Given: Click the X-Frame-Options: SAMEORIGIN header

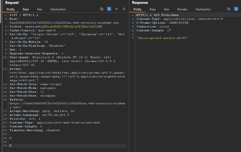Looking at the screenshot, I should [162, 23].
